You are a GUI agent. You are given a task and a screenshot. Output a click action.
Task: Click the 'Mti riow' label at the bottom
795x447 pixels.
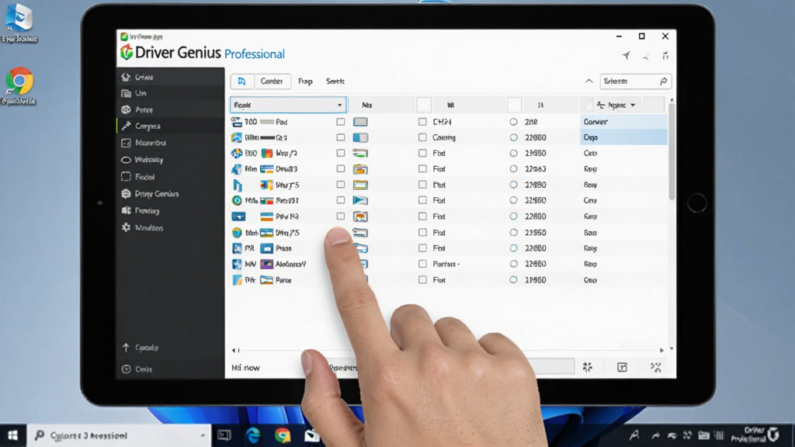(245, 368)
